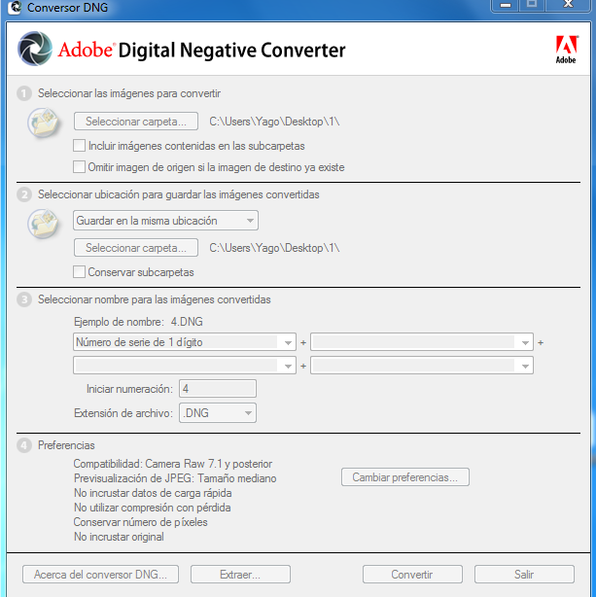
Task: Click the Ejemplo de nombre 4.DNG text
Action: 138,322
